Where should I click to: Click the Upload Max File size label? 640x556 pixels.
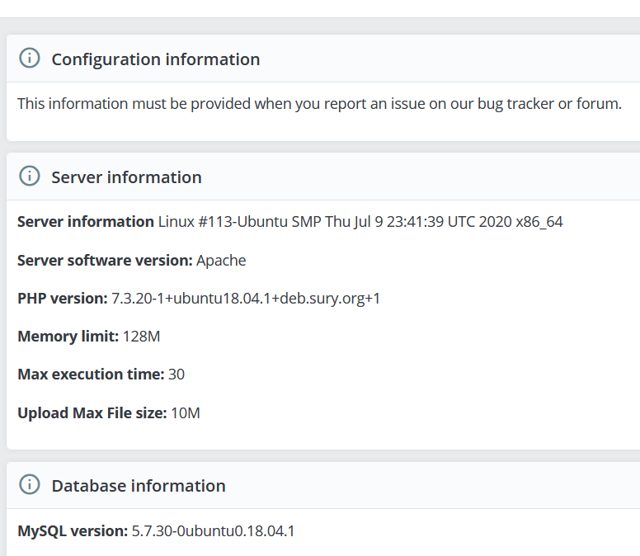point(92,412)
